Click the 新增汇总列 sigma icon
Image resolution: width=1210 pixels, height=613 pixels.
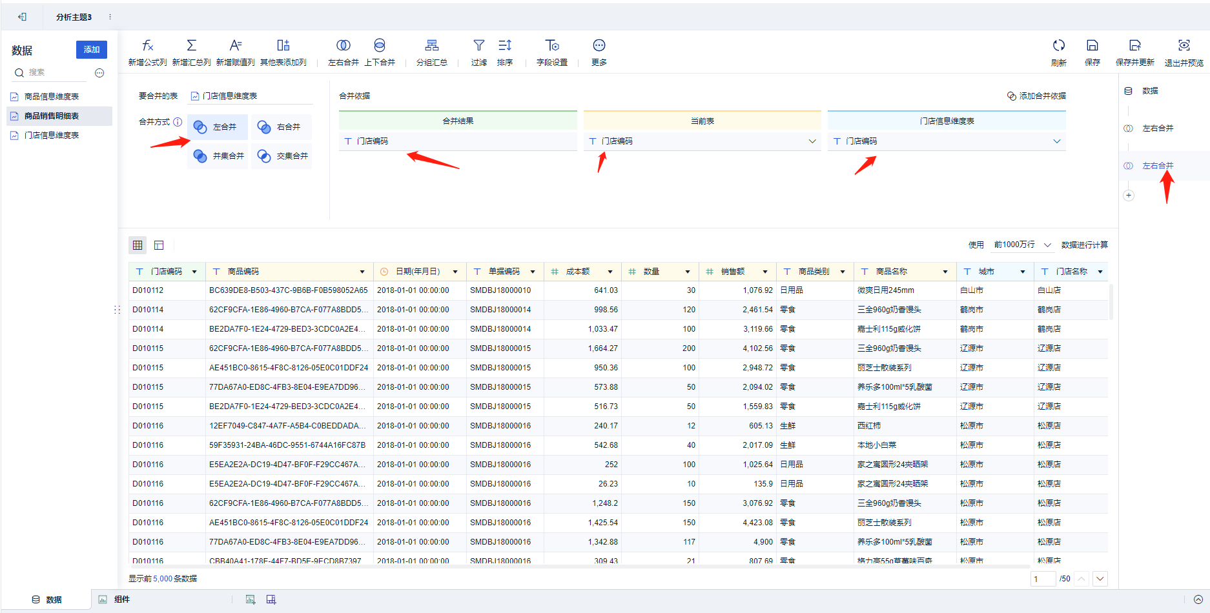[191, 46]
